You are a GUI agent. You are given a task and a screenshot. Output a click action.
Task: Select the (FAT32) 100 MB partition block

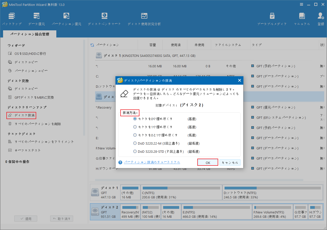[x=151, y=212]
